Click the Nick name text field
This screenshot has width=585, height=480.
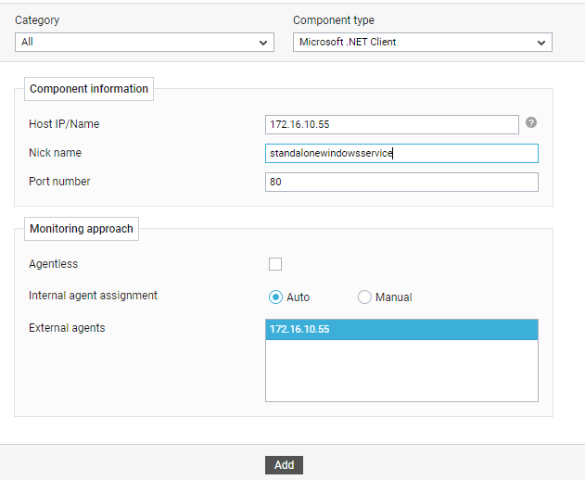[x=401, y=153]
